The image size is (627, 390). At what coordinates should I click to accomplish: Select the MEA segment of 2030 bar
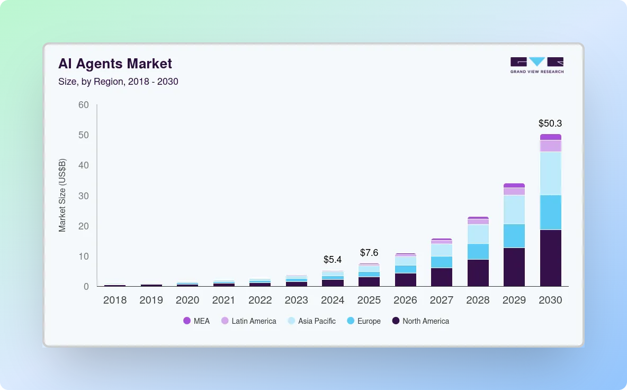[x=551, y=137]
